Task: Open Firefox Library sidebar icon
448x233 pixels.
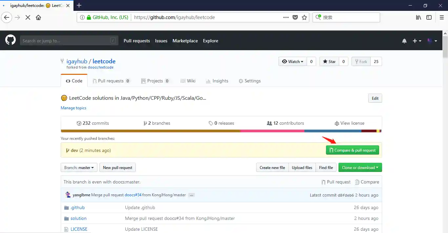Action: [418, 17]
